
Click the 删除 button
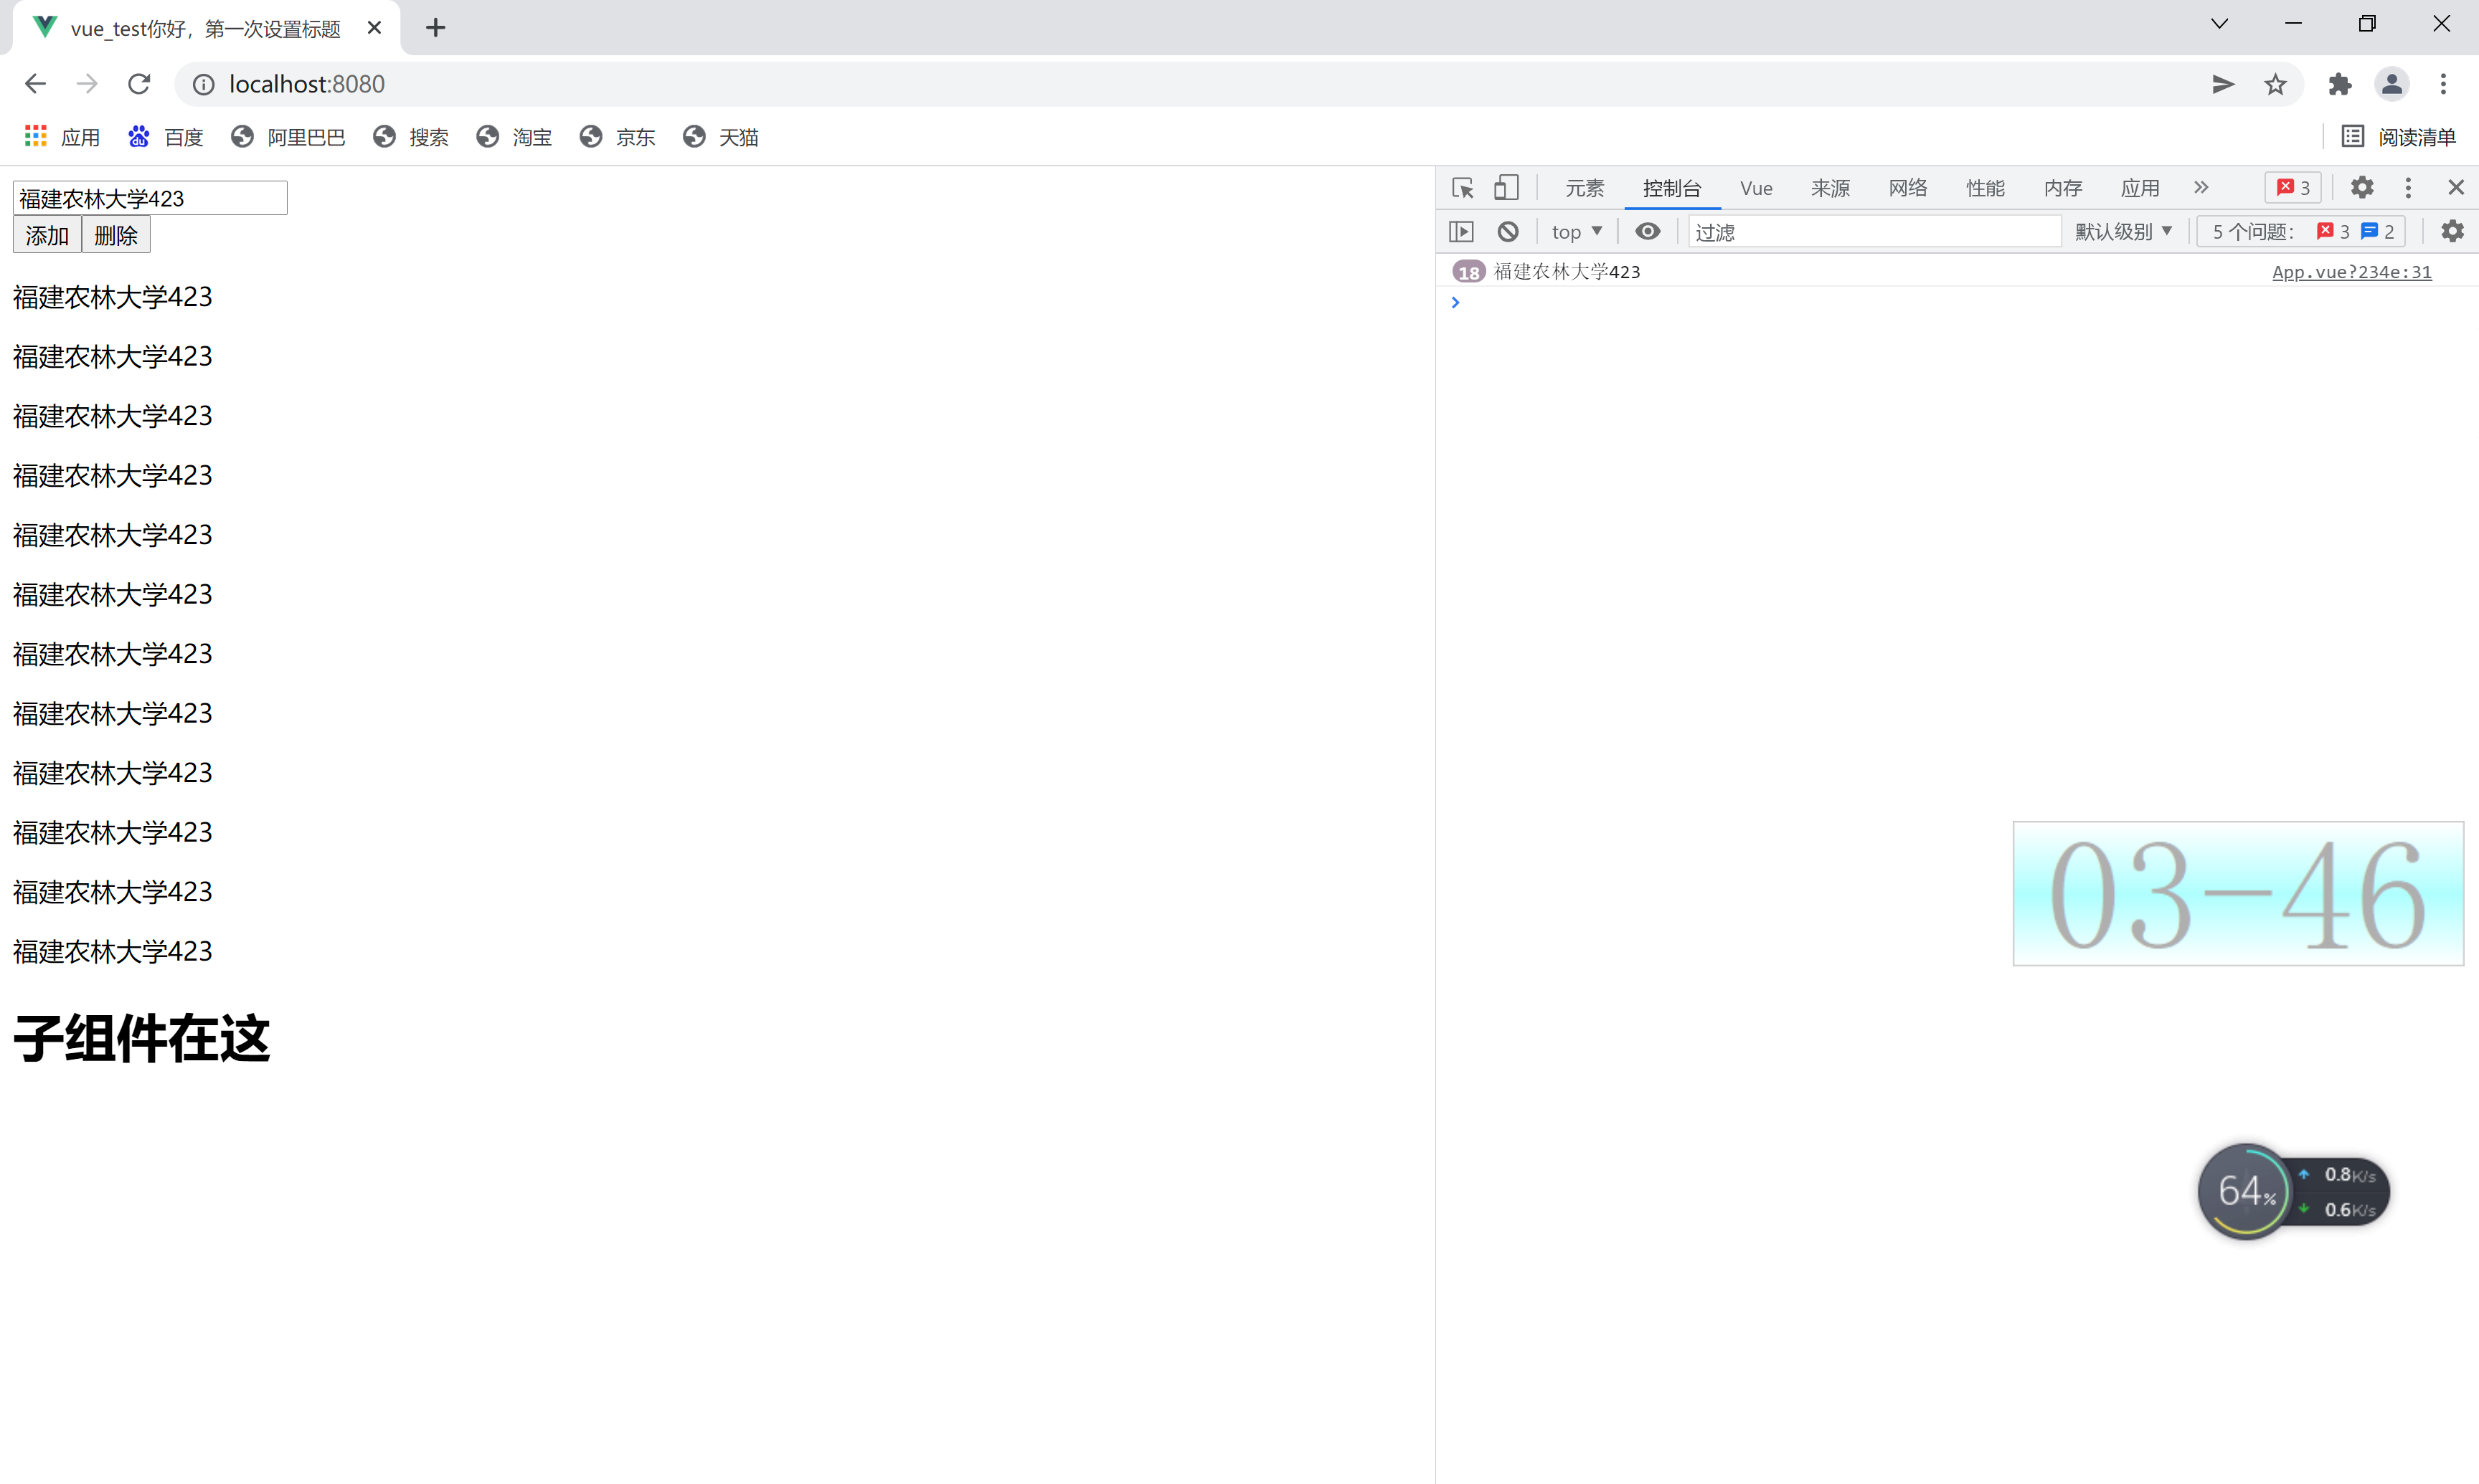click(x=115, y=235)
